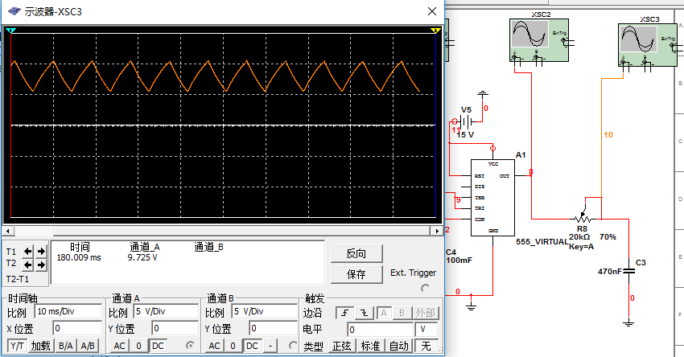The image size is (684, 357).
Task: Select B/A display mode
Action: [x=66, y=346]
